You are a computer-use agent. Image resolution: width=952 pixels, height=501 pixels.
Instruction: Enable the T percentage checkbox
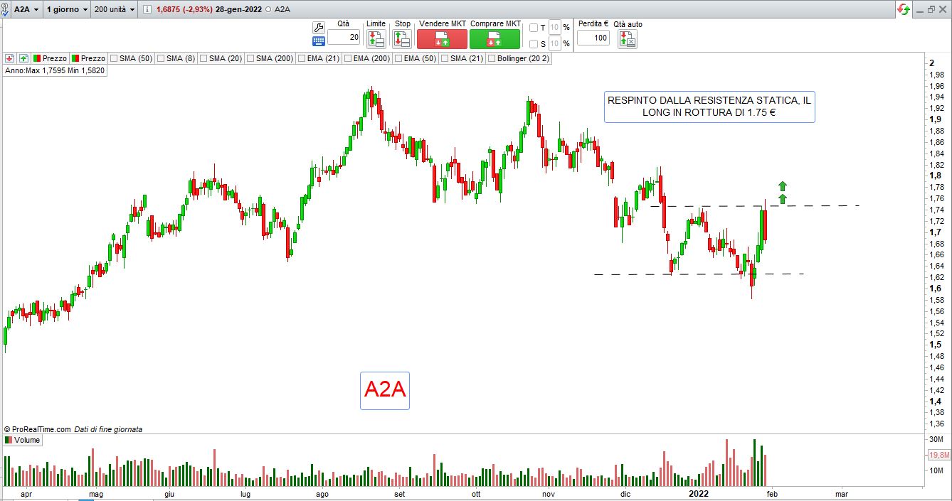click(534, 28)
